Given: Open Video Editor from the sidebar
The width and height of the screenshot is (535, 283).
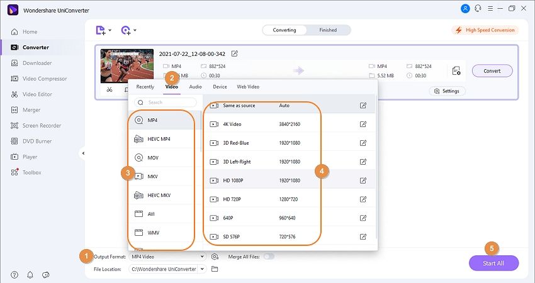Looking at the screenshot, I should (31, 94).
